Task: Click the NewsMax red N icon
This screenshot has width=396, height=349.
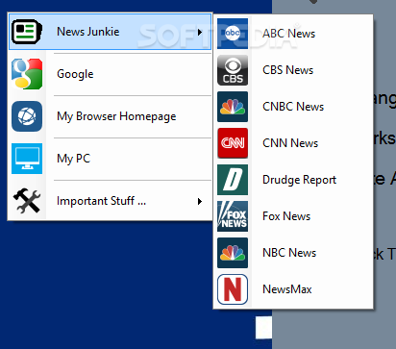Action: coord(233,289)
